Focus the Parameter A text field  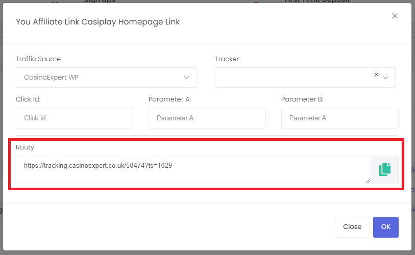click(x=207, y=118)
